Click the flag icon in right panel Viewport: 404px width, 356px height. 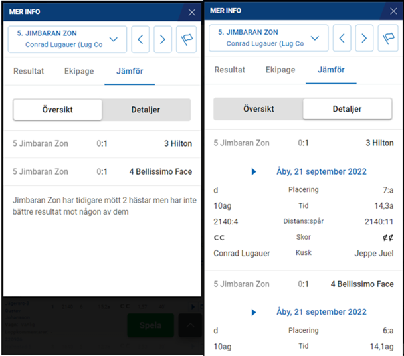pos(388,38)
